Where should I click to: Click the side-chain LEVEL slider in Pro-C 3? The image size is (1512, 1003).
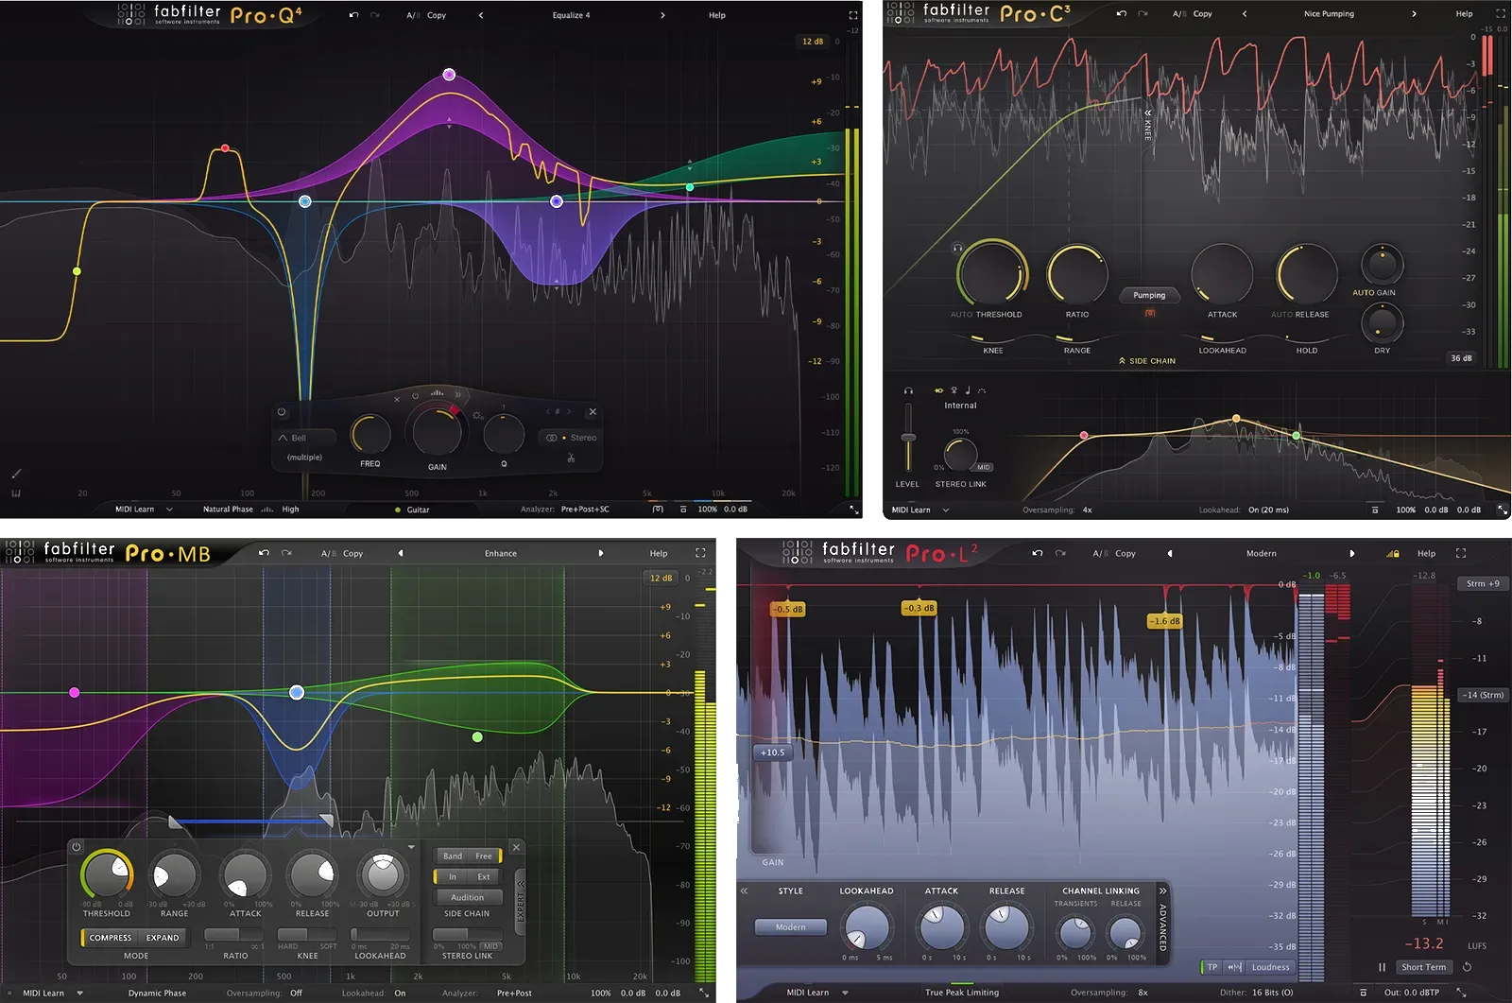click(x=908, y=438)
